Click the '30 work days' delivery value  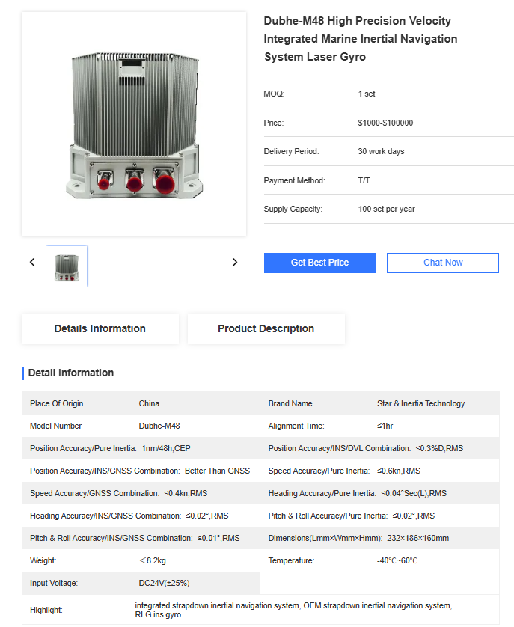click(381, 152)
